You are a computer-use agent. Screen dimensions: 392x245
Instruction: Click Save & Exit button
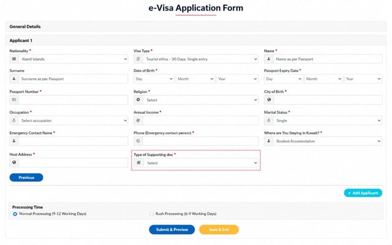tap(219, 230)
